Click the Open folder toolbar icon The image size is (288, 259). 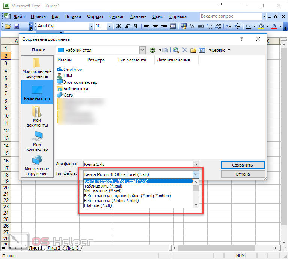pos(8,26)
